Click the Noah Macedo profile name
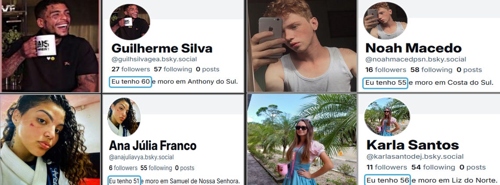This screenshot has width=500, height=185. (x=413, y=48)
